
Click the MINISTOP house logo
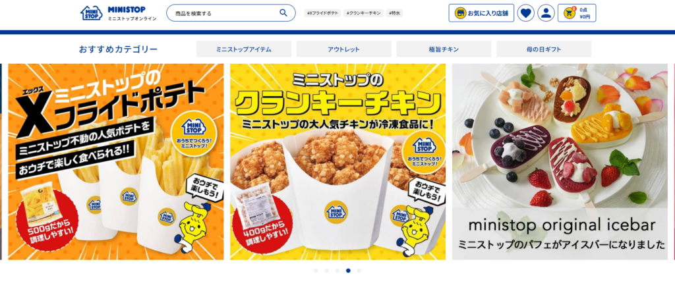[91, 13]
